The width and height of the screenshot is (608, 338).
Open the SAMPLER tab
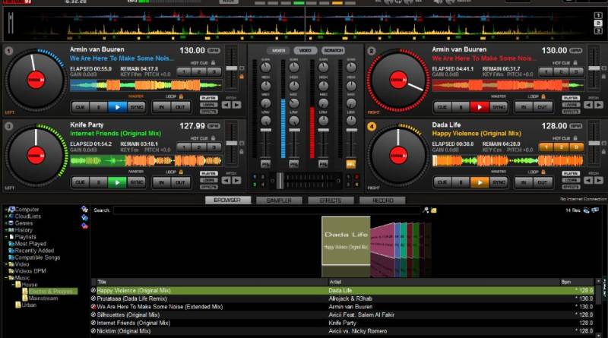point(279,201)
